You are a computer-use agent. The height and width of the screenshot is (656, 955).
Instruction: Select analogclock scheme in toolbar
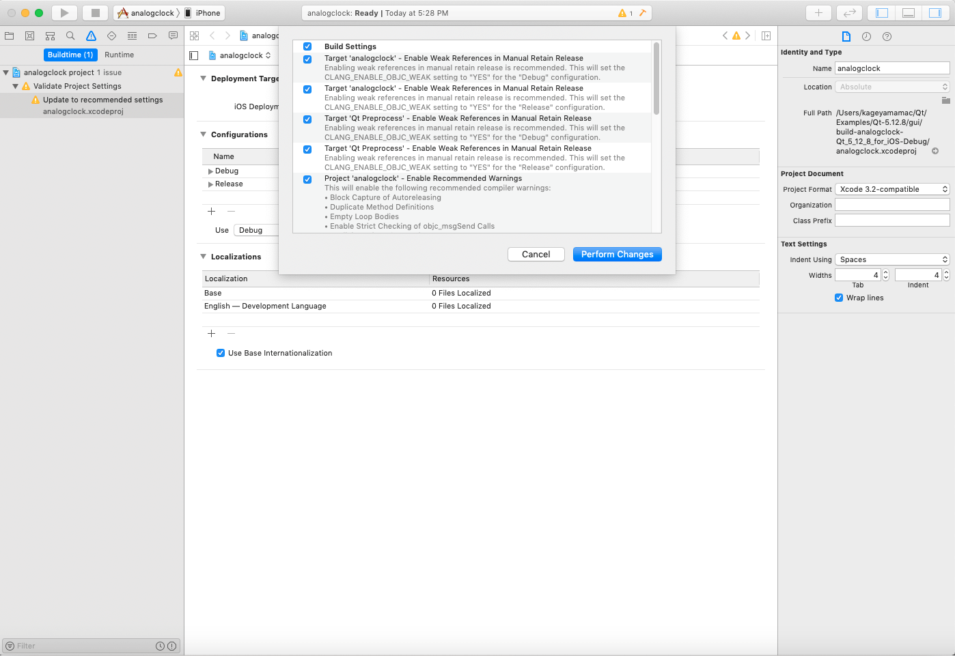(146, 13)
